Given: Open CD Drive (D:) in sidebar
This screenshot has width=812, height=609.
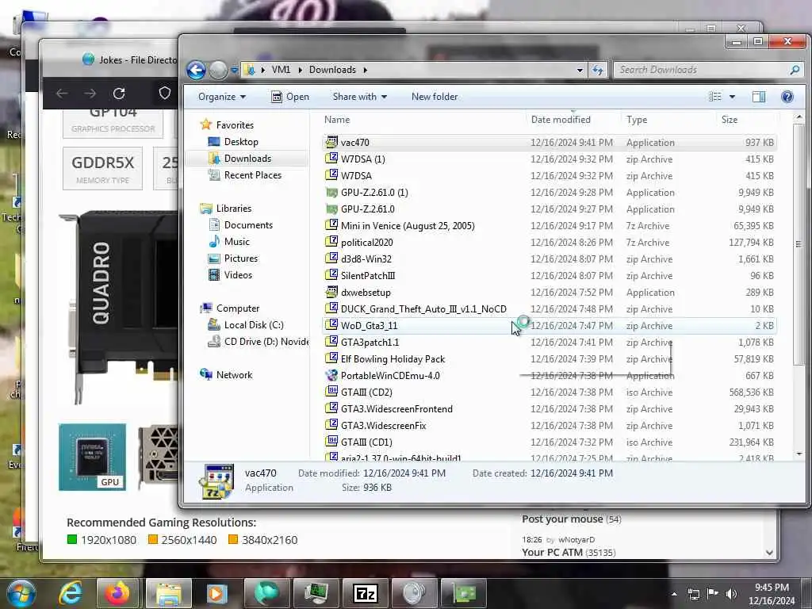Looking at the screenshot, I should click(x=266, y=342).
